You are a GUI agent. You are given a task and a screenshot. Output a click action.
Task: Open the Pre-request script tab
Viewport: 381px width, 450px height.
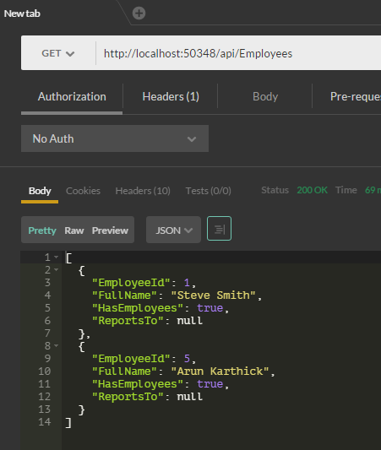point(356,97)
